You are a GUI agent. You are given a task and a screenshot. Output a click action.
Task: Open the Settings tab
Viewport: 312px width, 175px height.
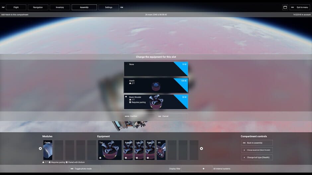pyautogui.click(x=109, y=7)
